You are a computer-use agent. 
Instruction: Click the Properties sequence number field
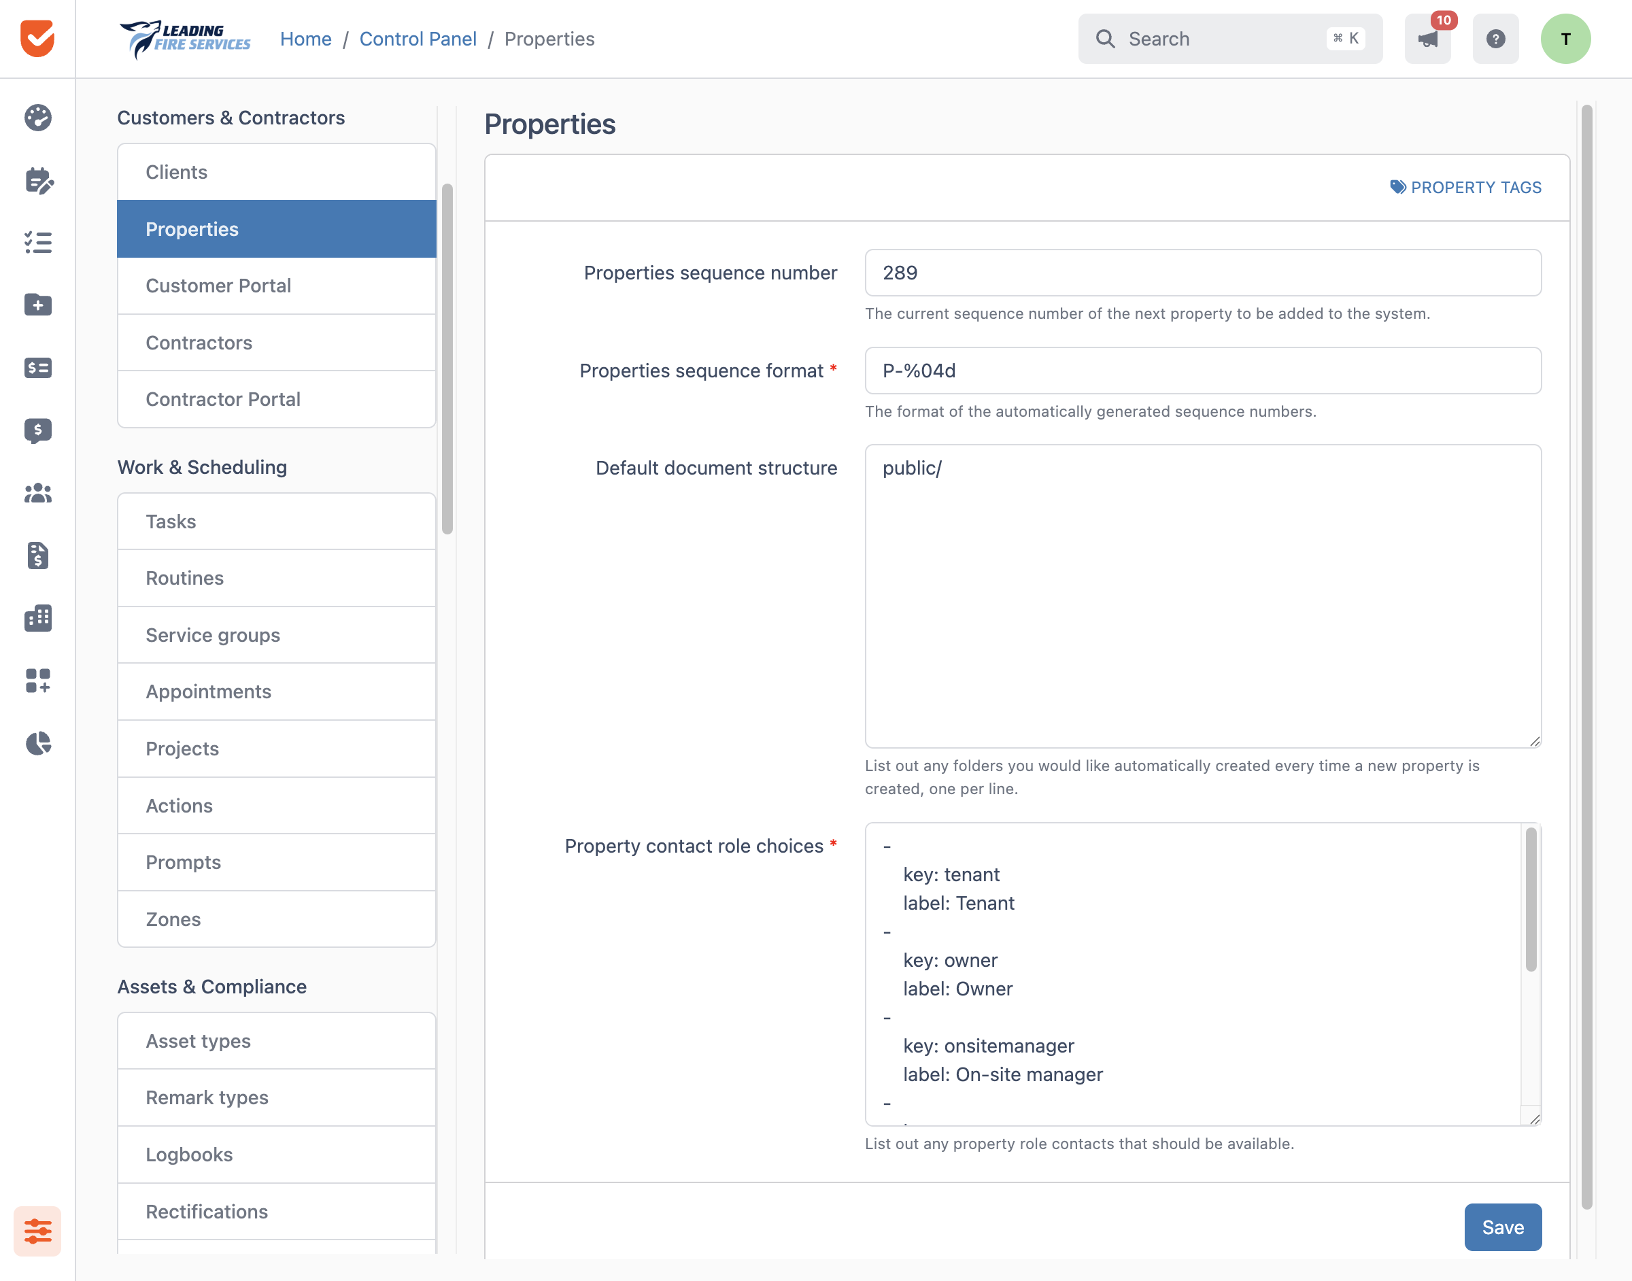pyautogui.click(x=1203, y=273)
